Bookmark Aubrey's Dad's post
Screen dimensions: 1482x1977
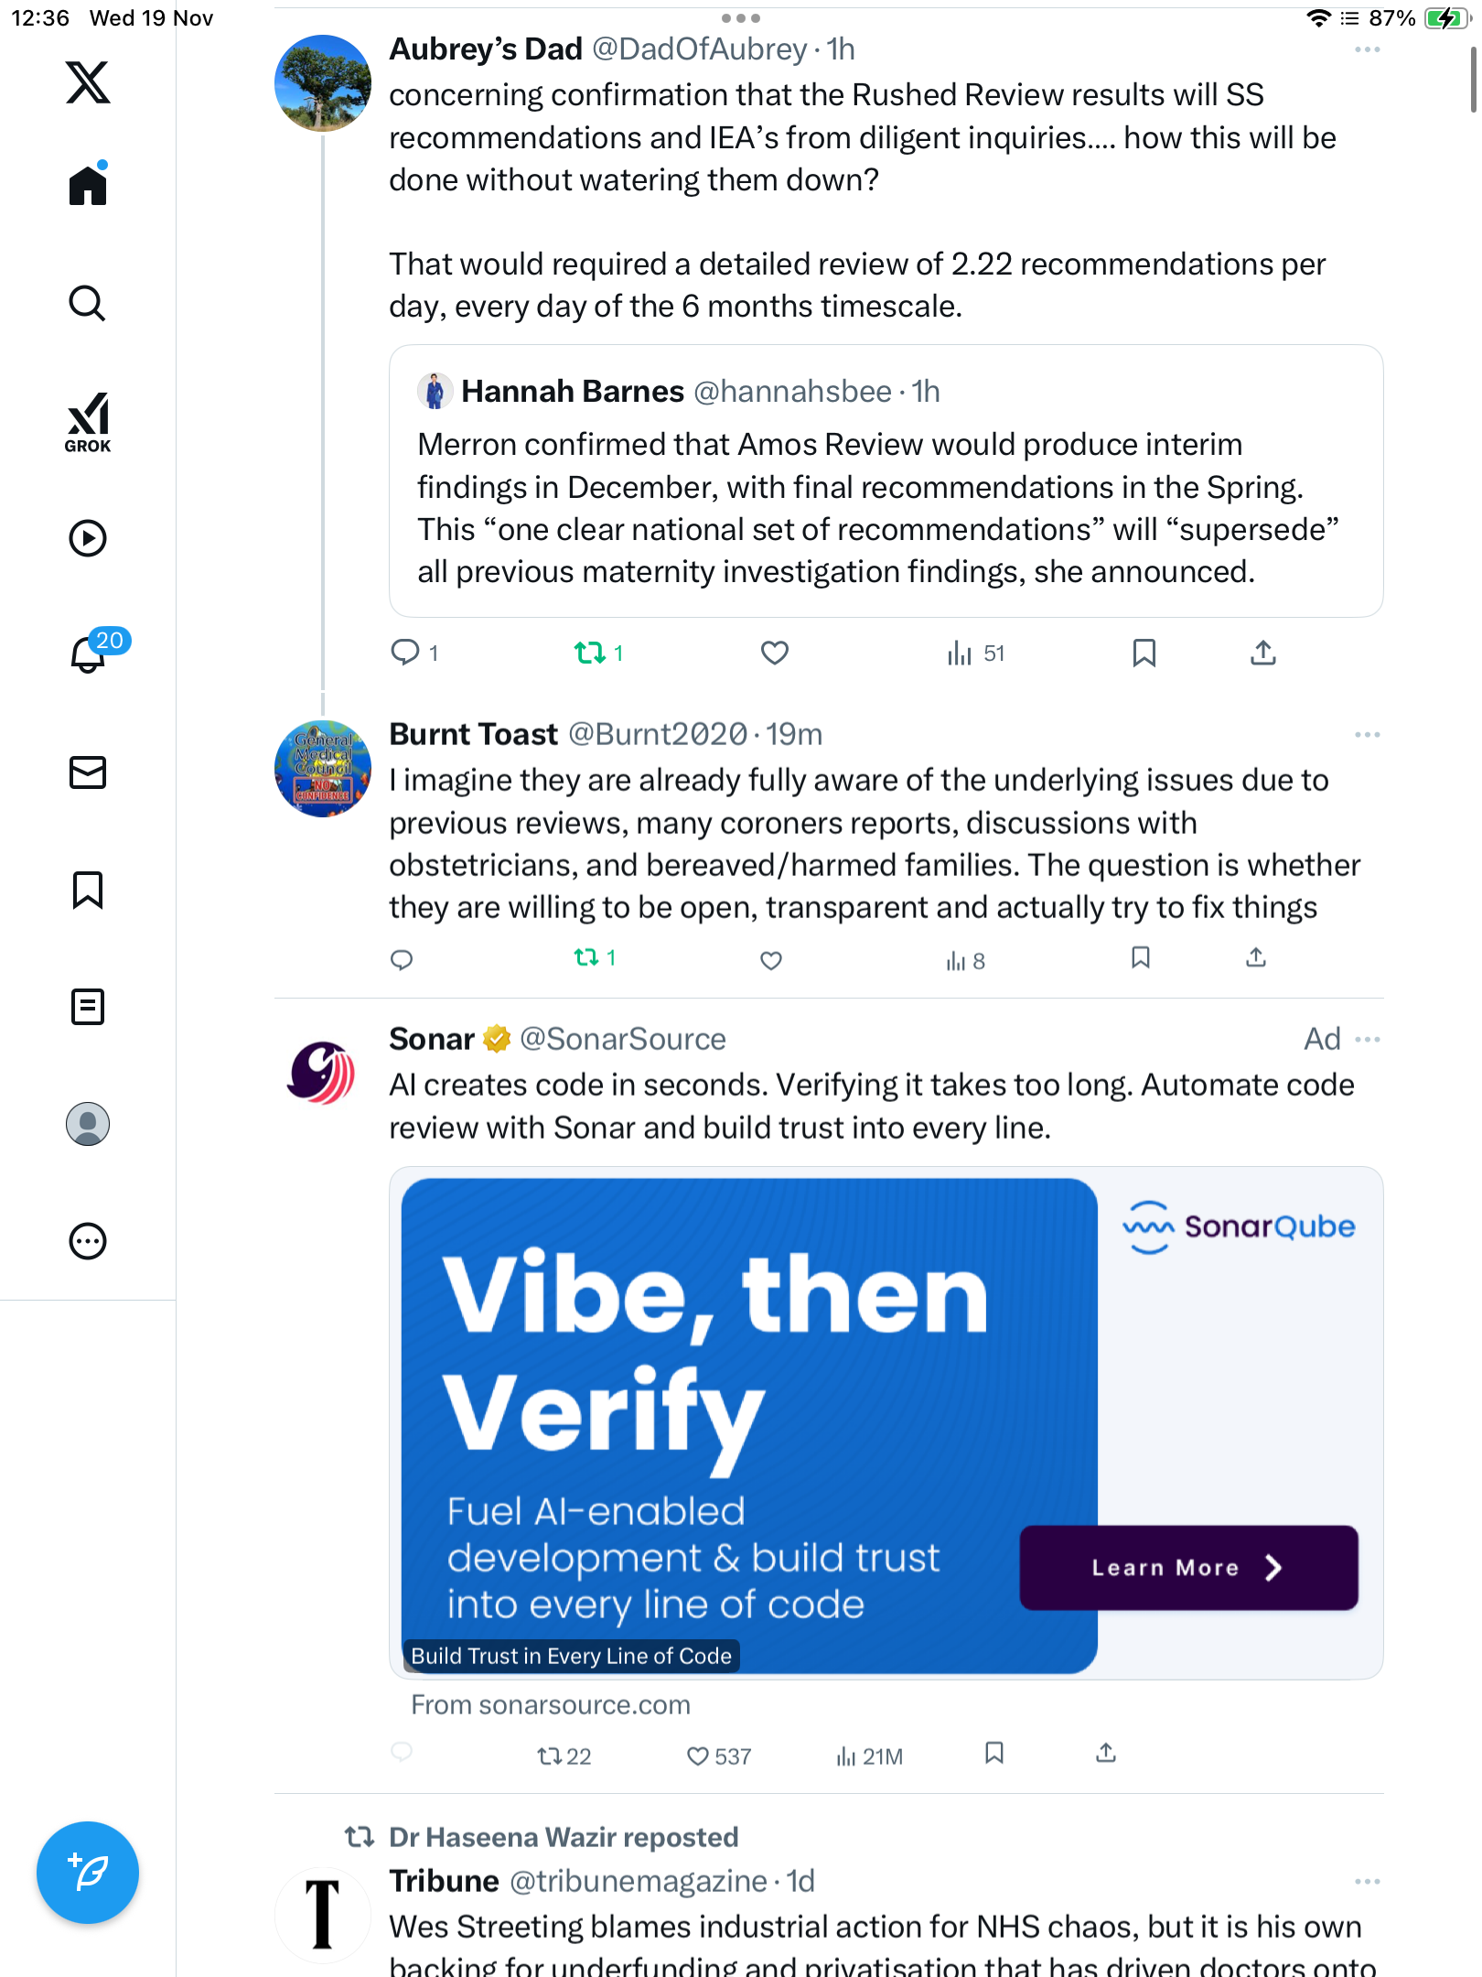point(1144,653)
